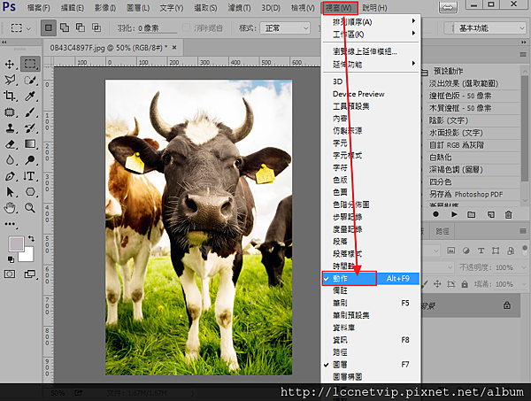Select the History Brush tool

30,128
